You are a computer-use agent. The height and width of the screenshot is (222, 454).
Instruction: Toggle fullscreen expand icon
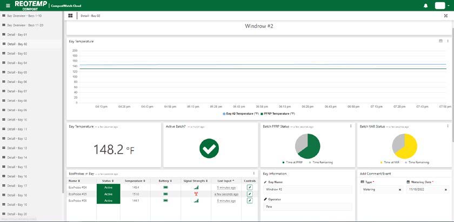(x=446, y=16)
